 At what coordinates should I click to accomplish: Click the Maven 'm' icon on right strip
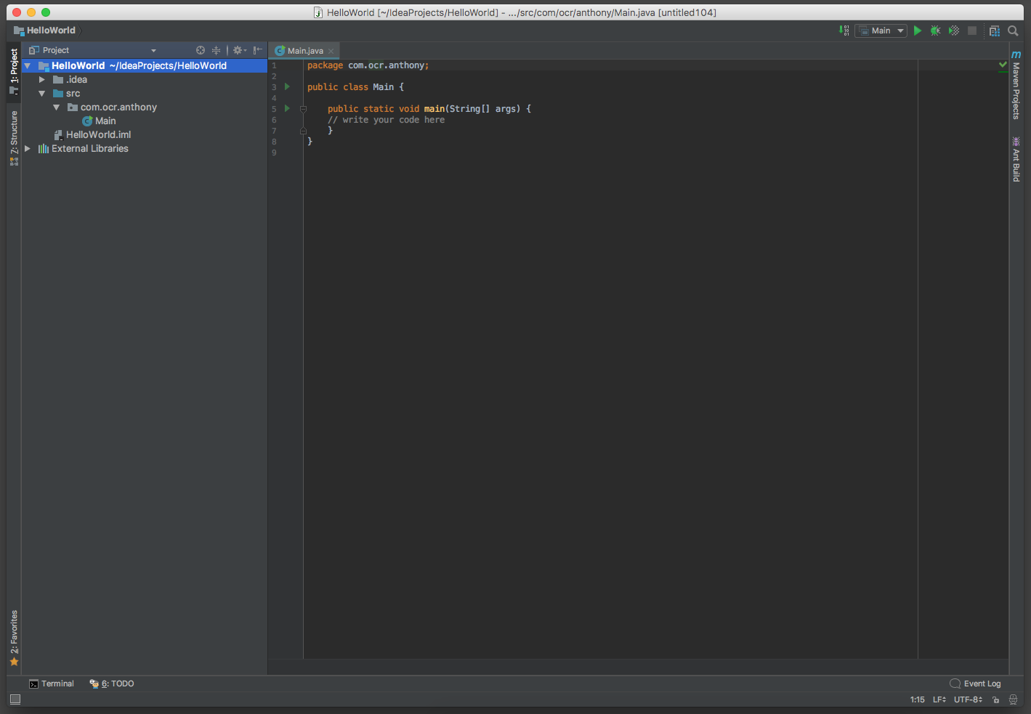[x=1016, y=54]
